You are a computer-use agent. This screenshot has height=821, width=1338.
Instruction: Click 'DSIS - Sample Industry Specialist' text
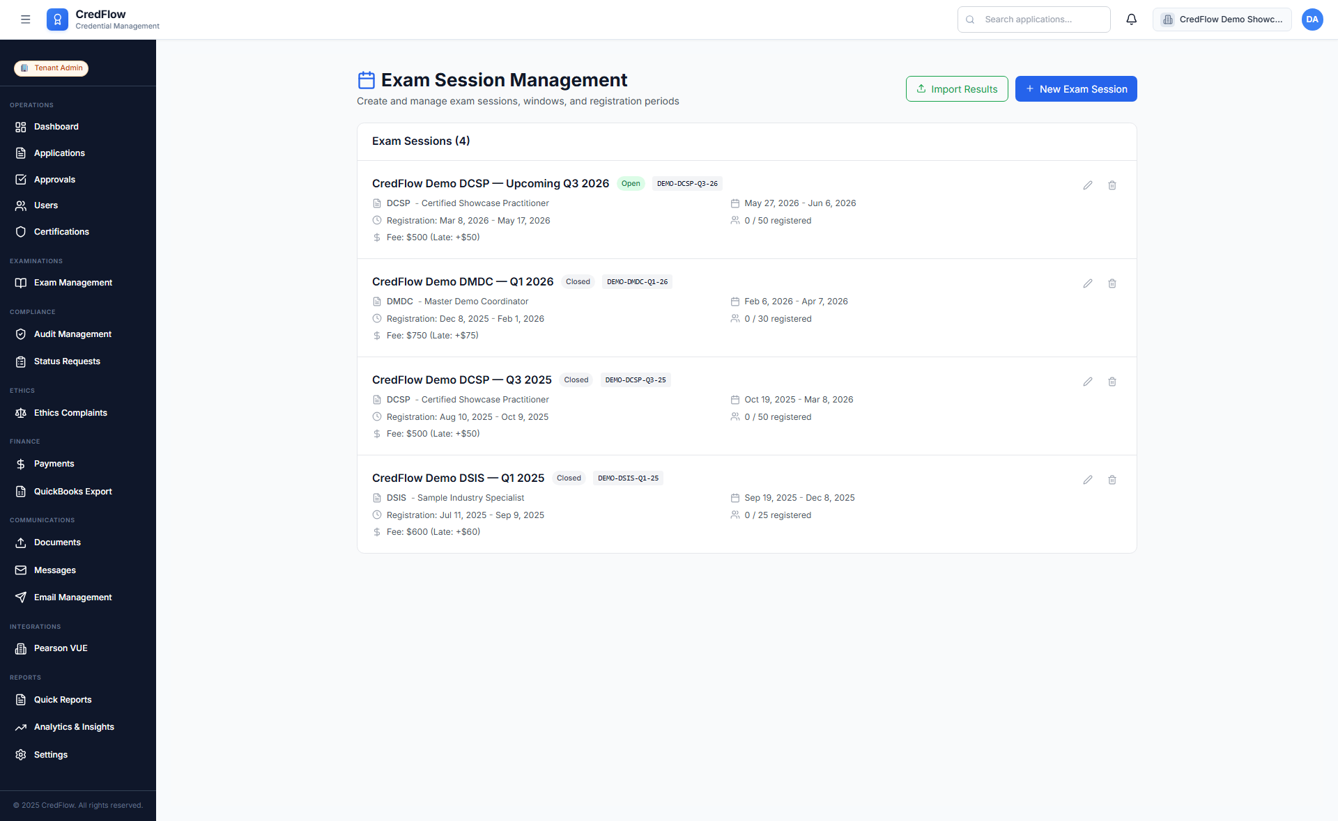point(456,498)
